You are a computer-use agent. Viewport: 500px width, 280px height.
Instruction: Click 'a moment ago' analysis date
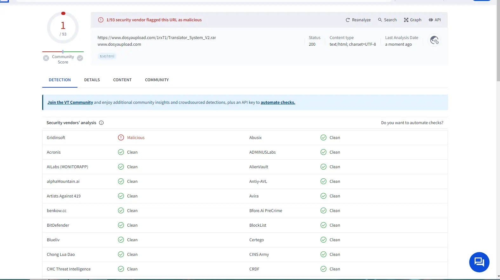[398, 44]
